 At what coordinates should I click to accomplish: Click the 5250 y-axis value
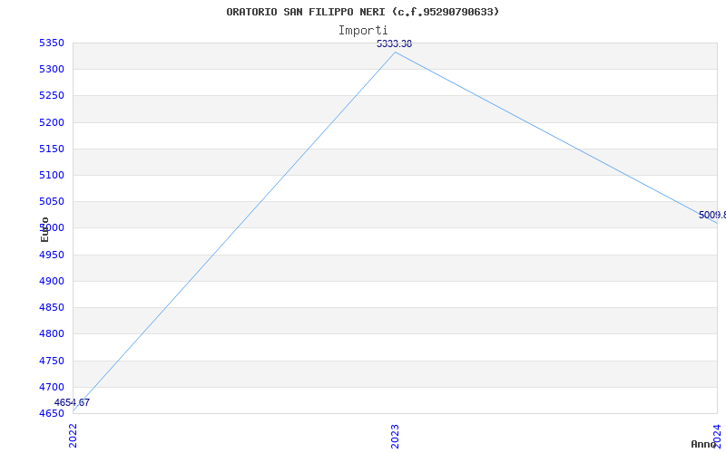(52, 96)
